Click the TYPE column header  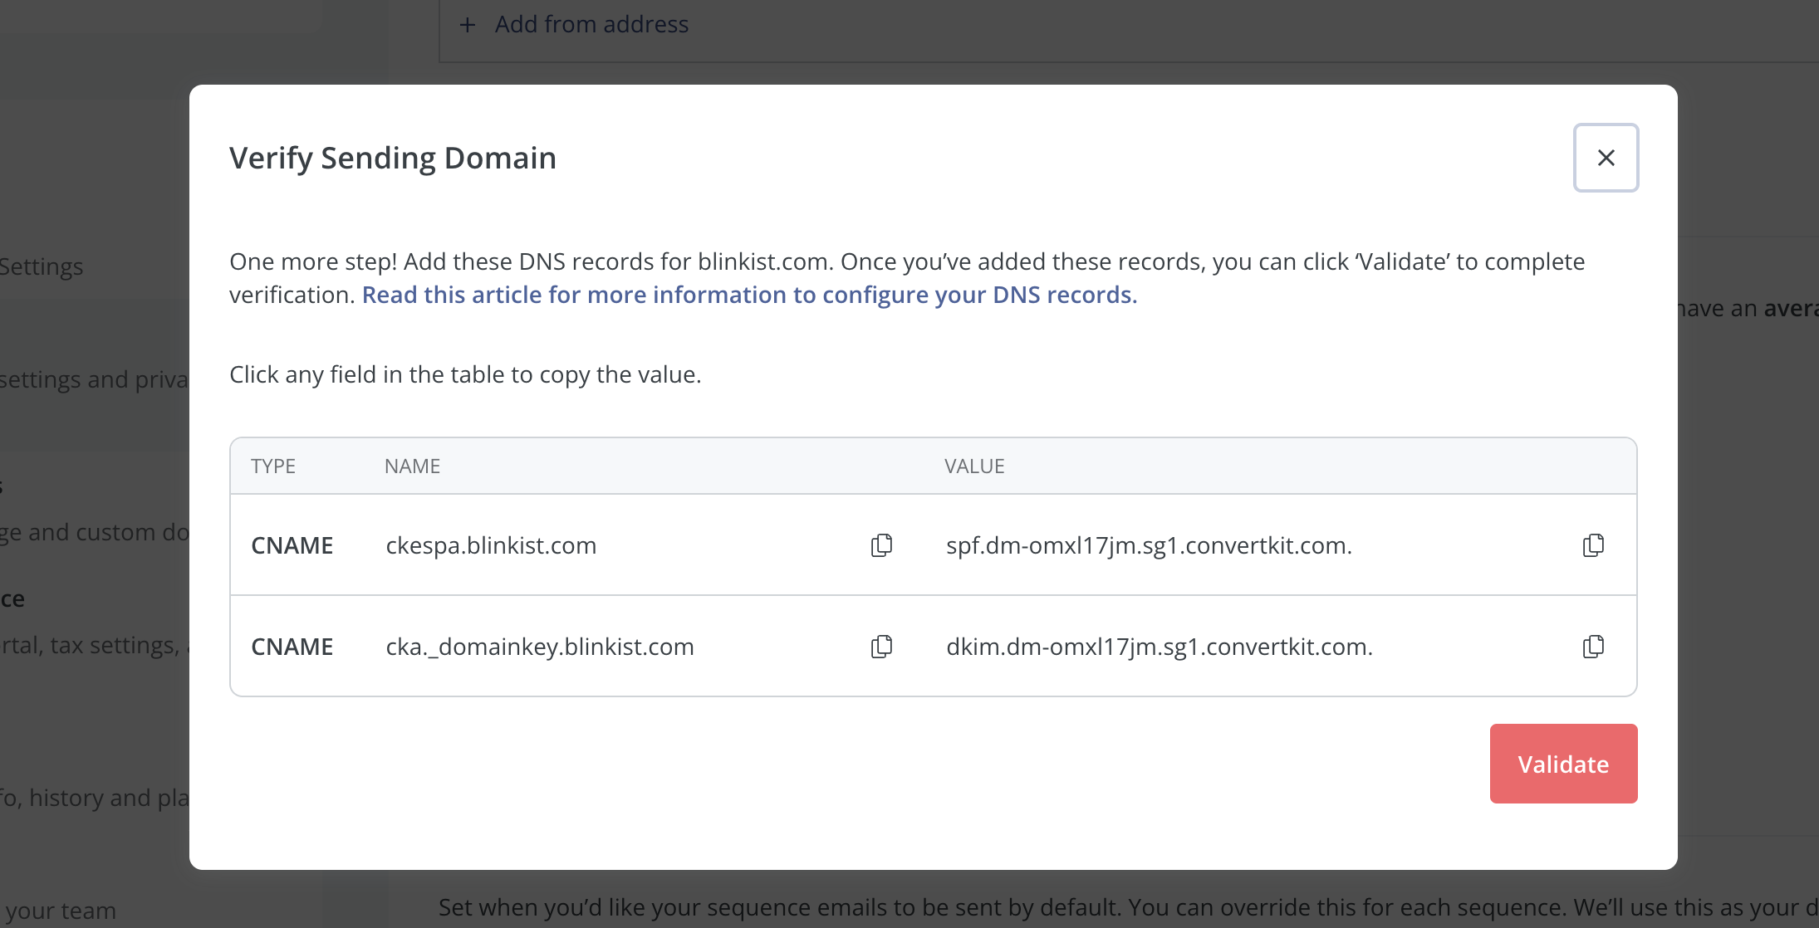coord(273,466)
